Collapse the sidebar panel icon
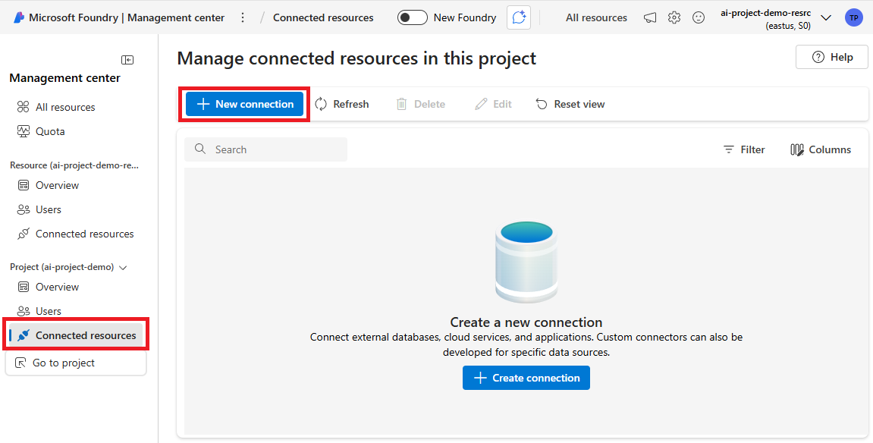The image size is (873, 443). [x=127, y=60]
